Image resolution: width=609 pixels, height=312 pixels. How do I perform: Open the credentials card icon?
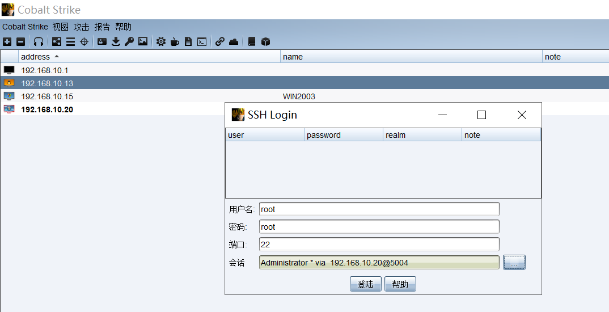[x=102, y=41]
